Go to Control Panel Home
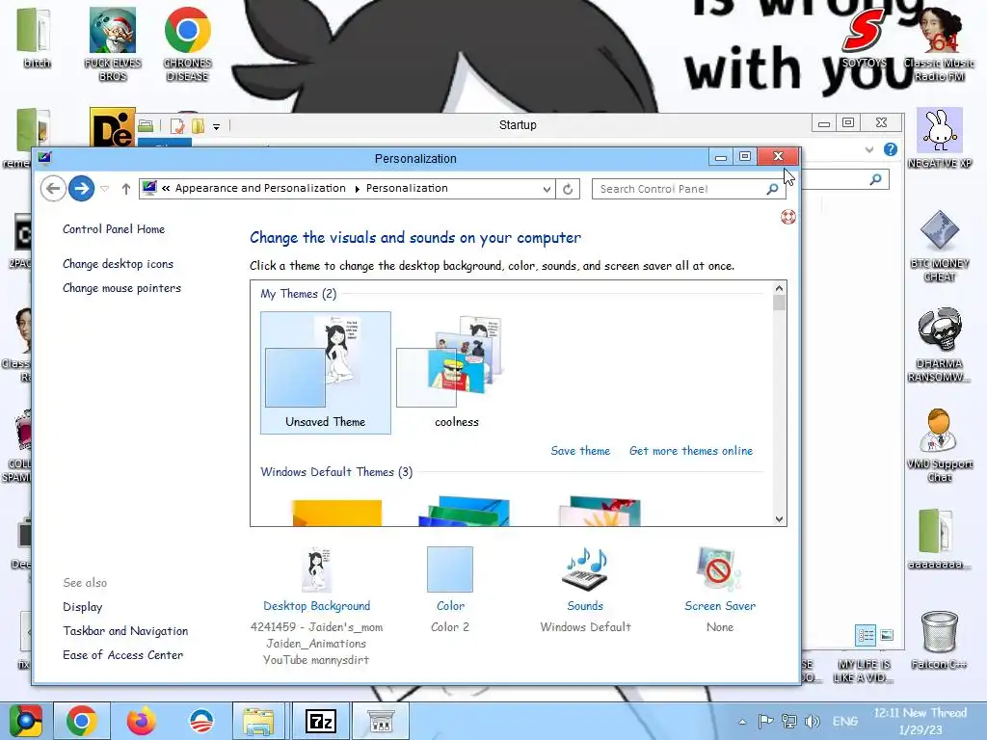Image resolution: width=987 pixels, height=740 pixels. (x=114, y=229)
